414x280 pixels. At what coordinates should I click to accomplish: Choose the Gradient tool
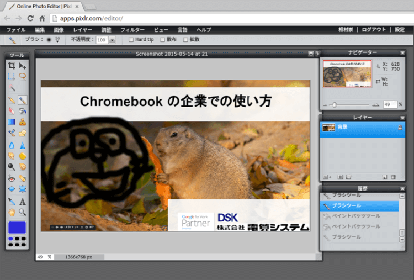pos(12,122)
